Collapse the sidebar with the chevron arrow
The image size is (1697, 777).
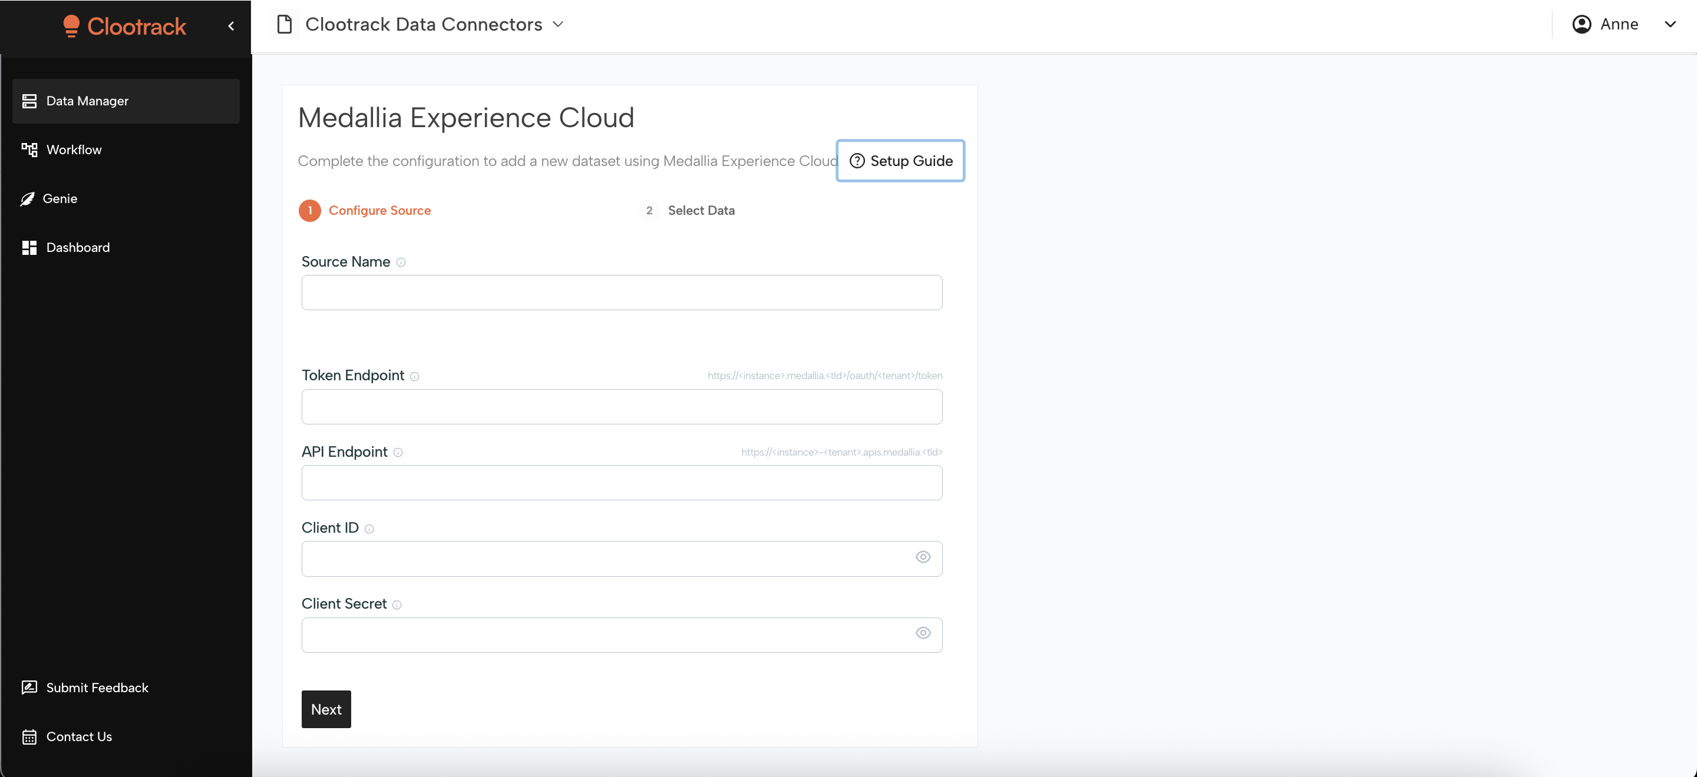tap(231, 26)
